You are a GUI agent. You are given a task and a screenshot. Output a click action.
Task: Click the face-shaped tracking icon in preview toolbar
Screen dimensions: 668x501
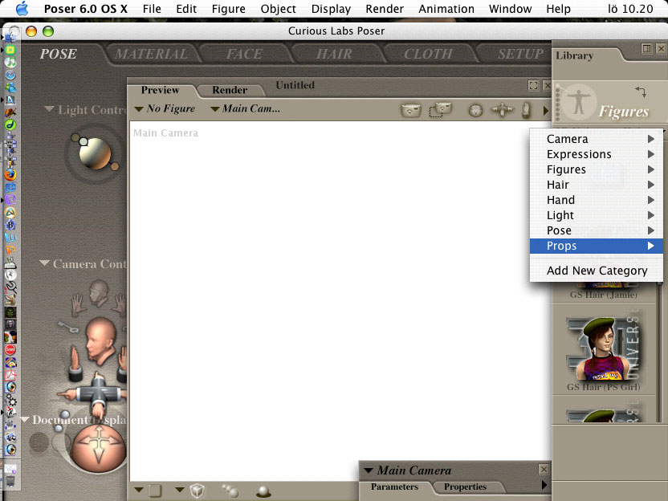coord(475,111)
